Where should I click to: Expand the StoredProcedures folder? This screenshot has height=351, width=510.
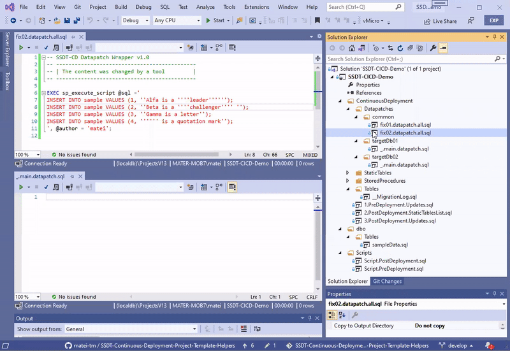[x=347, y=181]
